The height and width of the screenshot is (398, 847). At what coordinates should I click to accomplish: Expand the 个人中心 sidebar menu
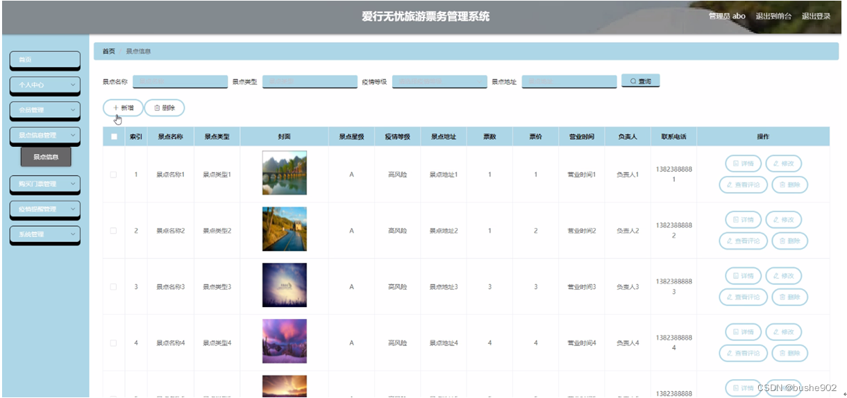click(45, 85)
